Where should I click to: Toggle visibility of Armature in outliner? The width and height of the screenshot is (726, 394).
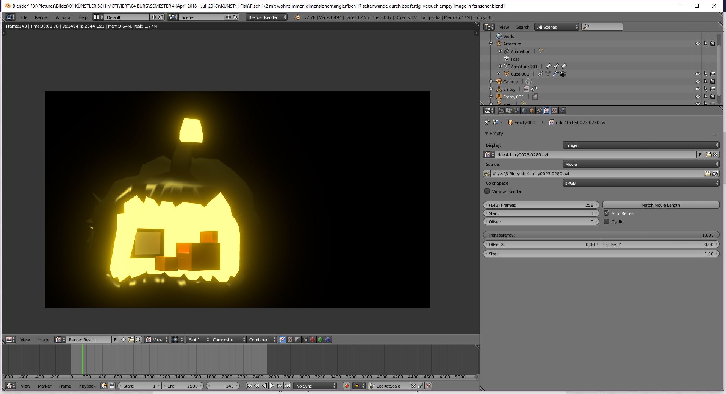[698, 44]
